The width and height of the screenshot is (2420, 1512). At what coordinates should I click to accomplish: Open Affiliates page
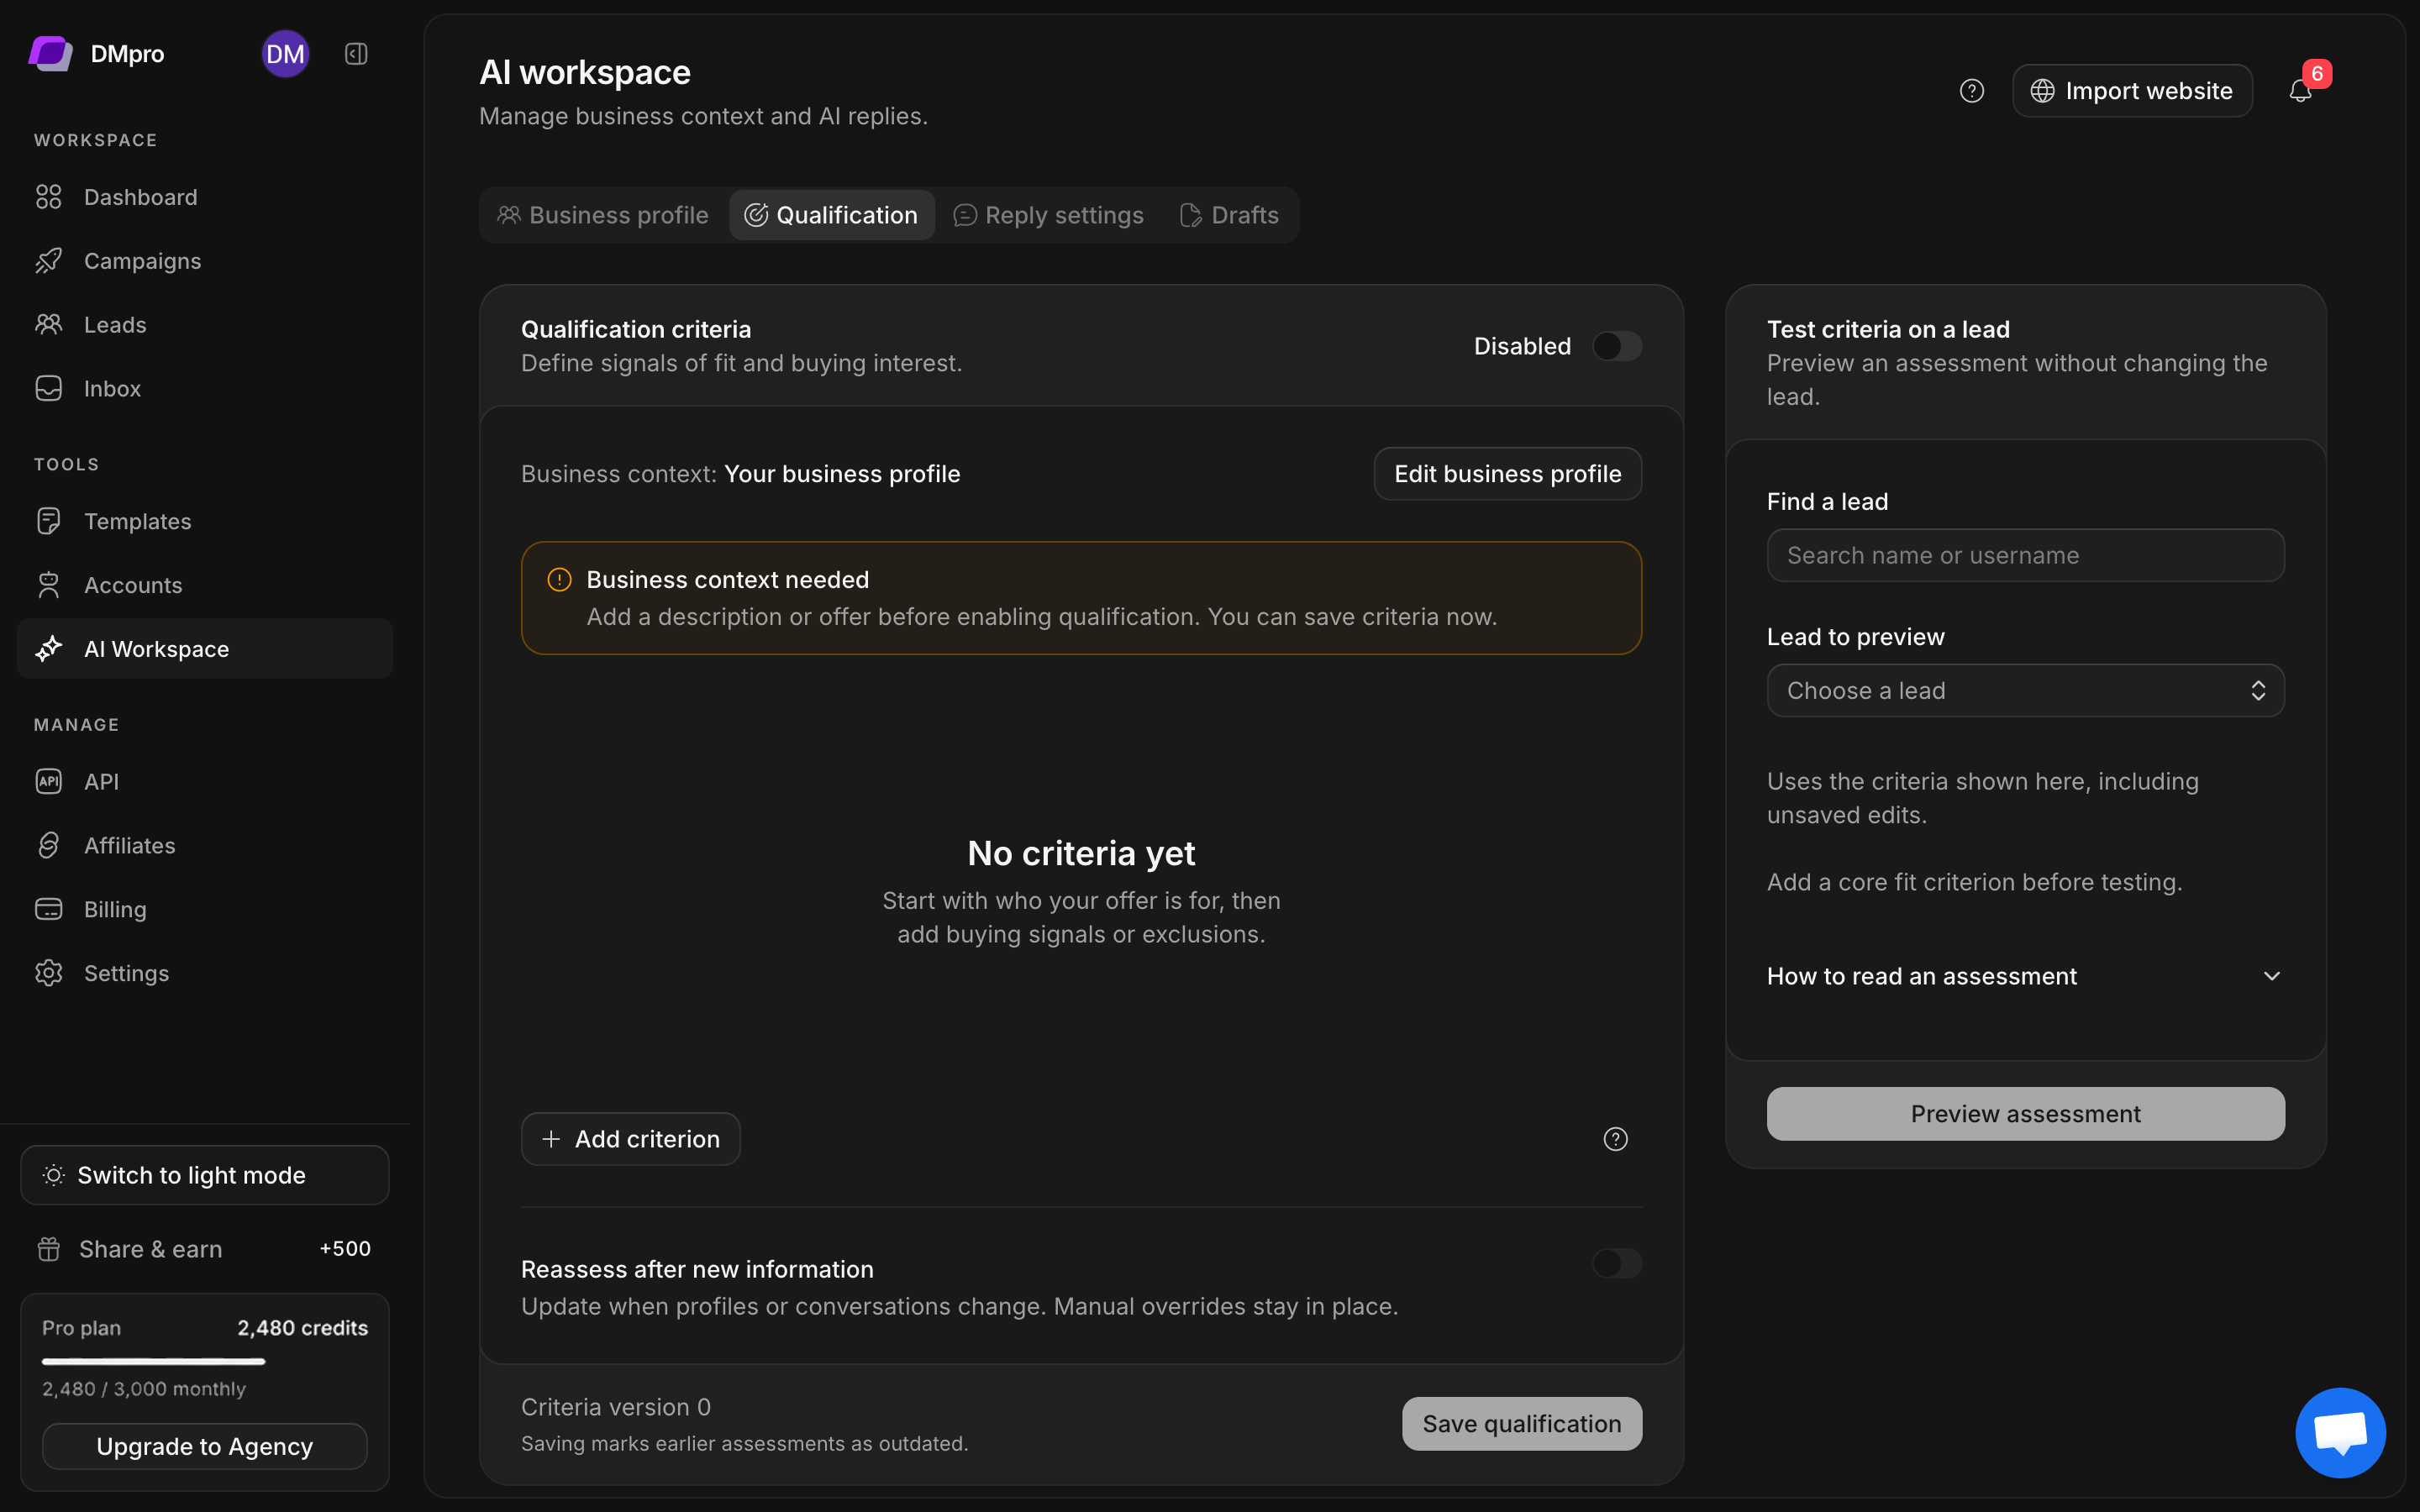[205, 845]
